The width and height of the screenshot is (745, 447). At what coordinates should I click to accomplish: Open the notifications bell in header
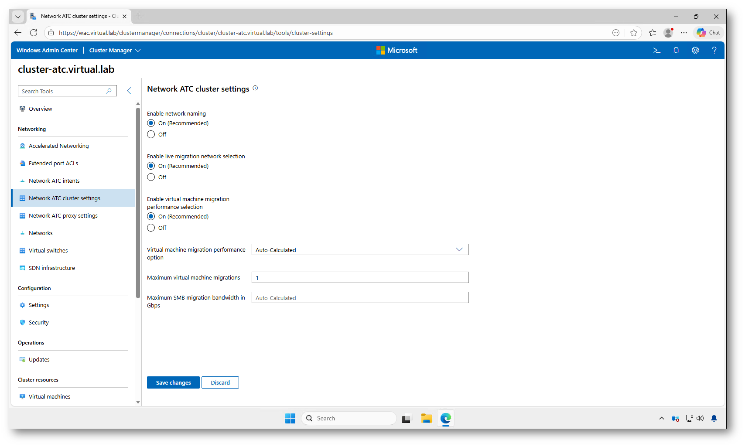click(676, 51)
